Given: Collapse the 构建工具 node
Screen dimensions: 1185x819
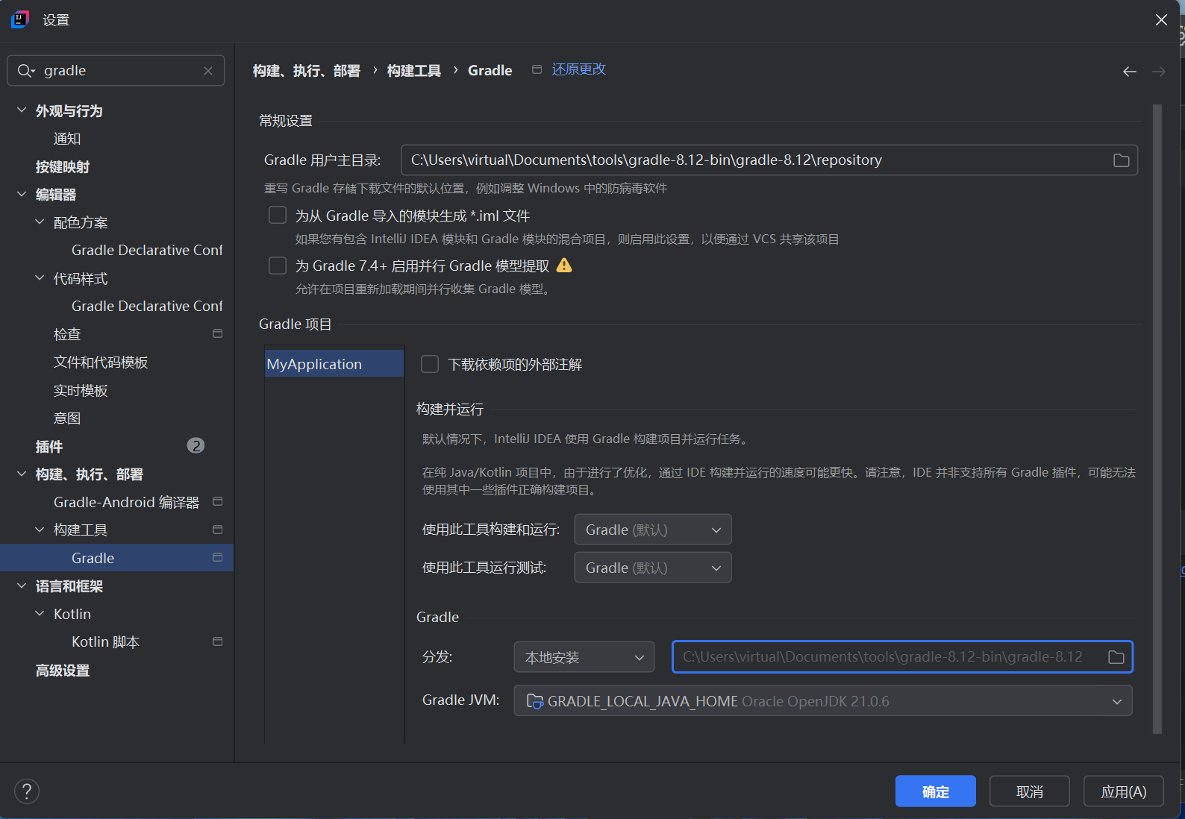Looking at the screenshot, I should (40, 530).
